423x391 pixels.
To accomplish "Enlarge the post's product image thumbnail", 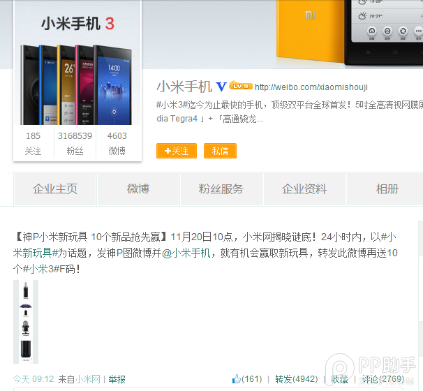I will [26, 322].
